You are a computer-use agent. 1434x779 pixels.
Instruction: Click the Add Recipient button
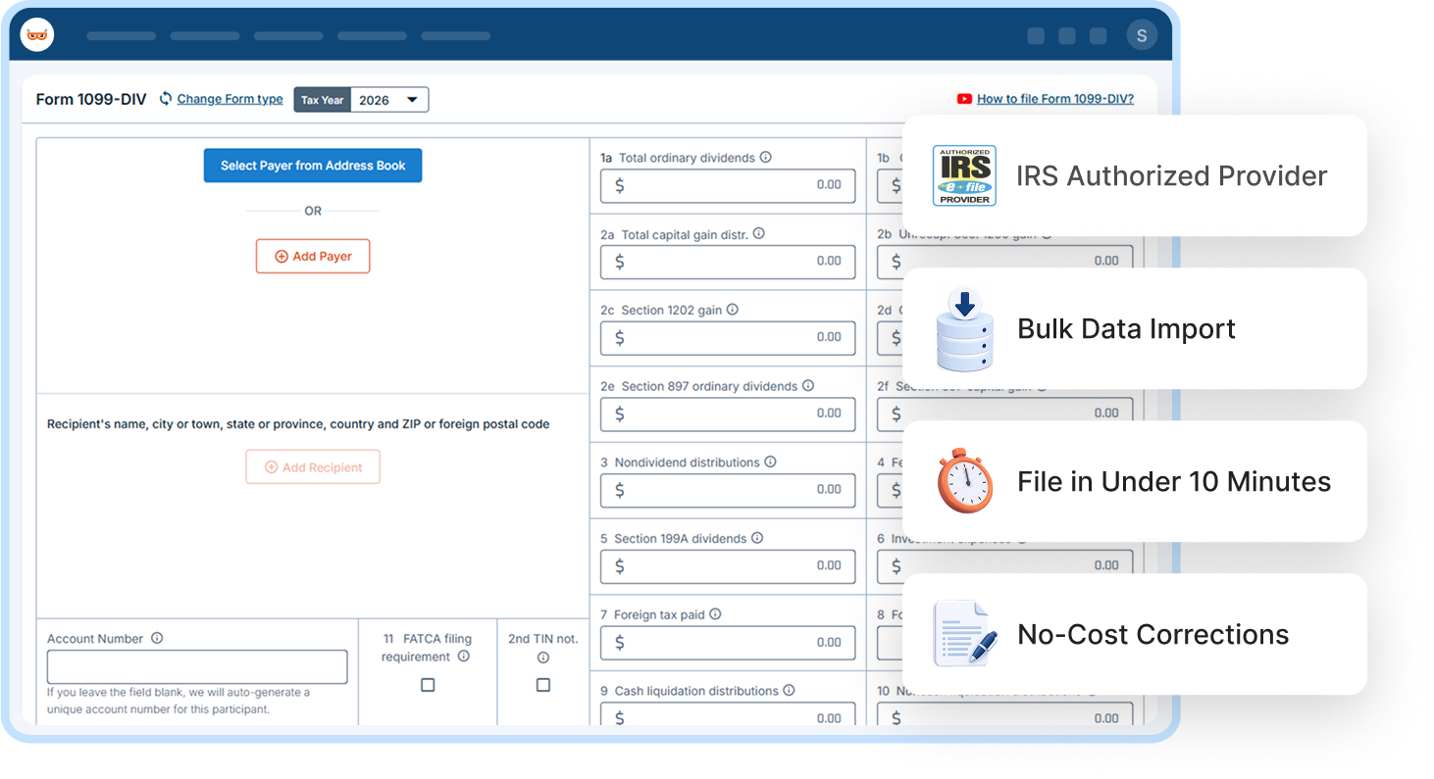tap(313, 467)
